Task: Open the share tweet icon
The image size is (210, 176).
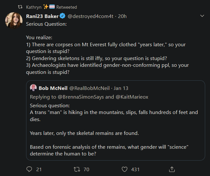Action: tap(172, 169)
